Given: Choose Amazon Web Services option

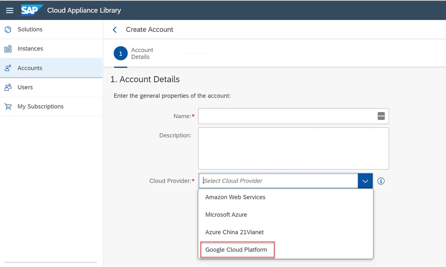Looking at the screenshot, I should point(286,197).
